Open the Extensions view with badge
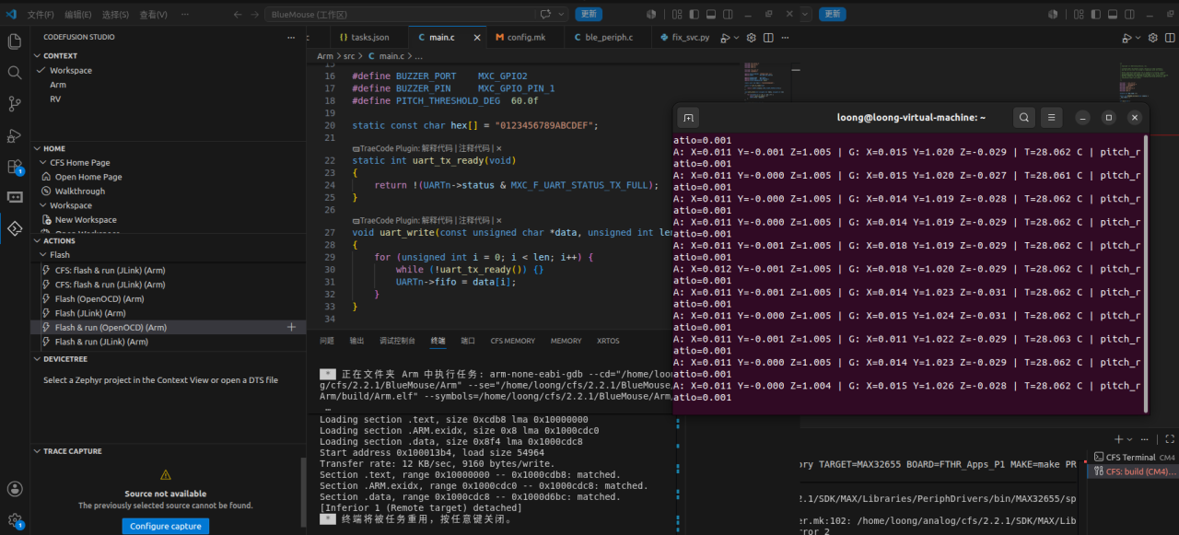Viewport: 1179px width, 535px height. pos(15,167)
